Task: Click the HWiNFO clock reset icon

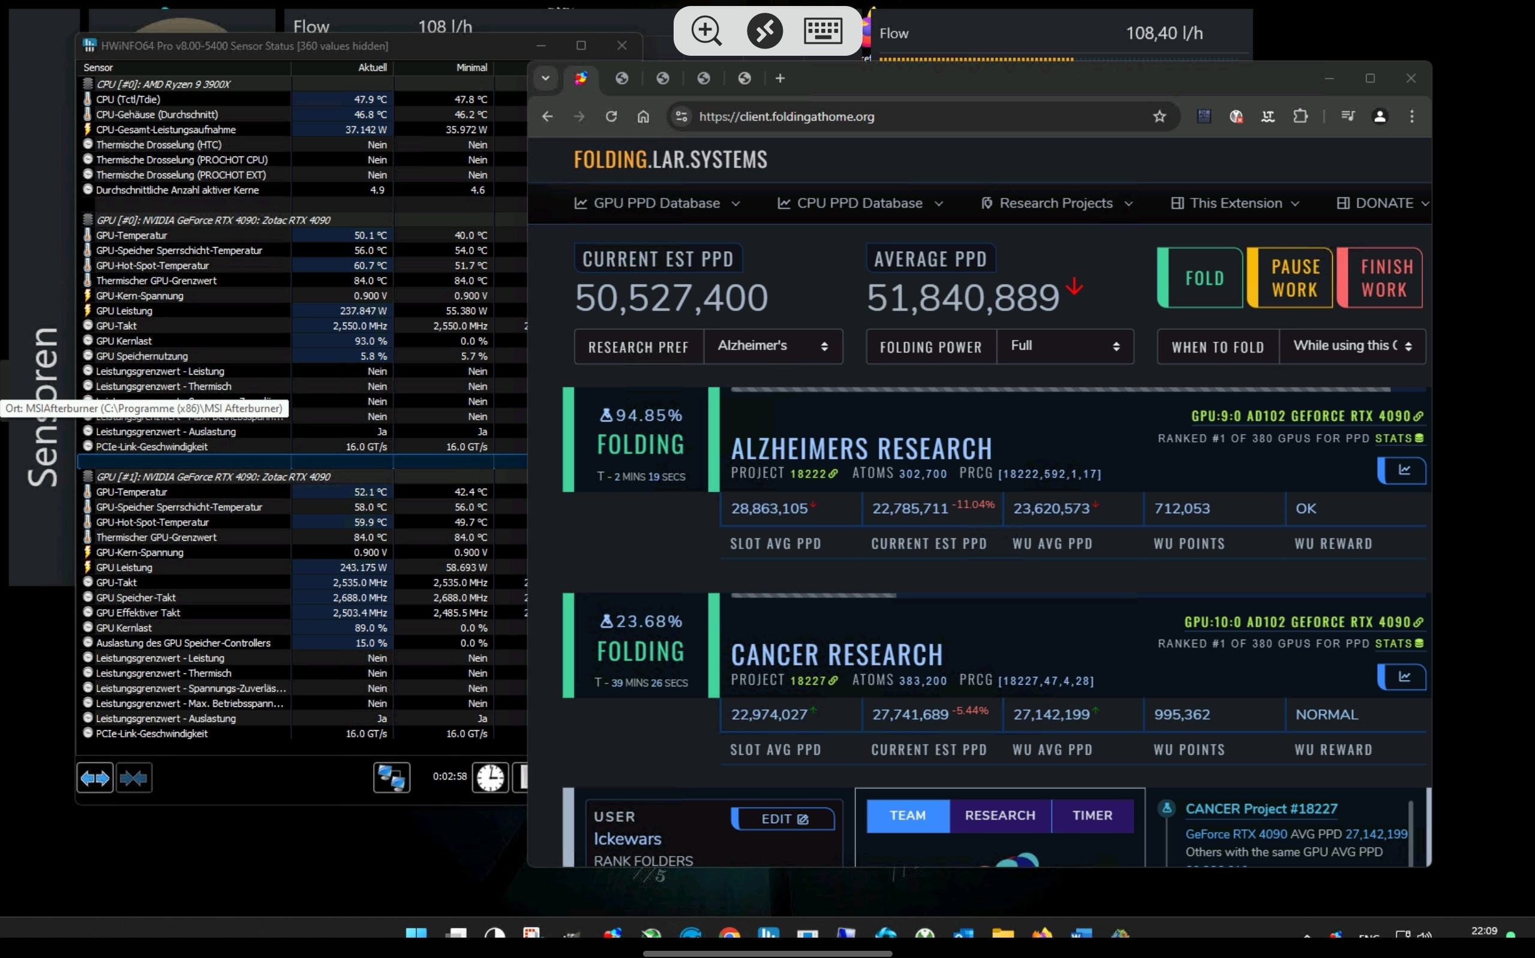Action: pyautogui.click(x=491, y=778)
